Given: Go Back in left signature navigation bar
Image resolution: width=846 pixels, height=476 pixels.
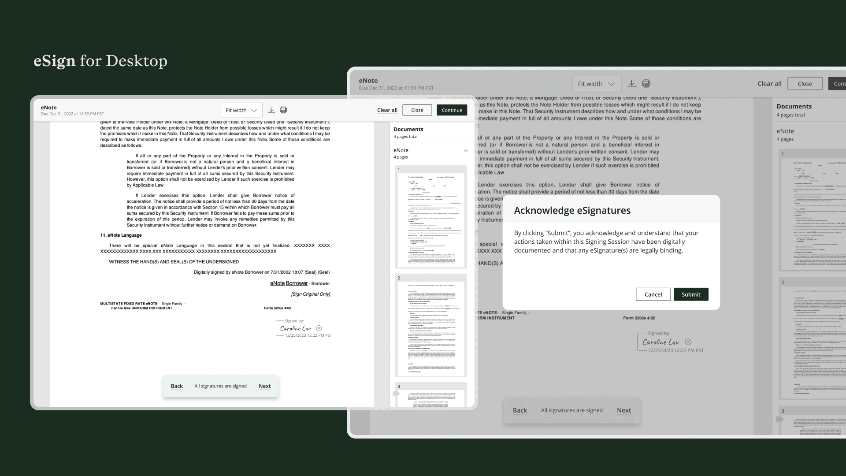Looking at the screenshot, I should coord(177,386).
